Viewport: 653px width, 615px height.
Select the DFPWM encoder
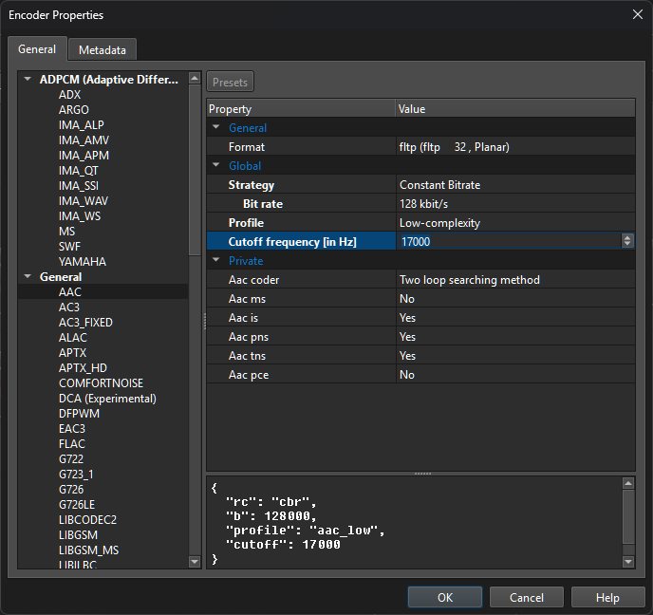[79, 414]
